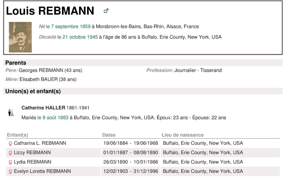Select child Evelyn Loretta REBMANN
The width and height of the screenshot is (287, 184).
click(x=42, y=171)
